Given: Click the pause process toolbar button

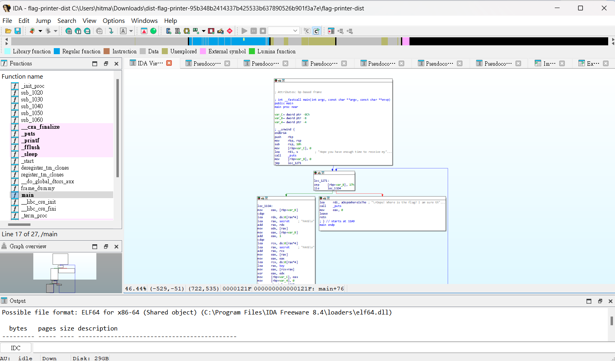Looking at the screenshot, I should point(254,31).
